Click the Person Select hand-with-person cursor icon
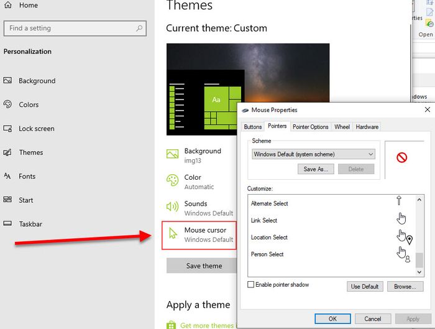Viewport: 435px width, 329px height. pos(403,254)
